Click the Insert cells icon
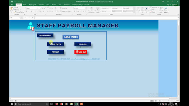This screenshot has height=106, width=189. [x=138, y=8]
